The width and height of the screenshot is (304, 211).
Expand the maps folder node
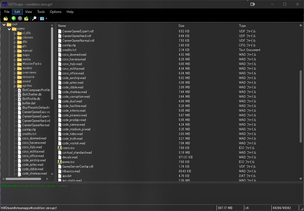point(14,55)
